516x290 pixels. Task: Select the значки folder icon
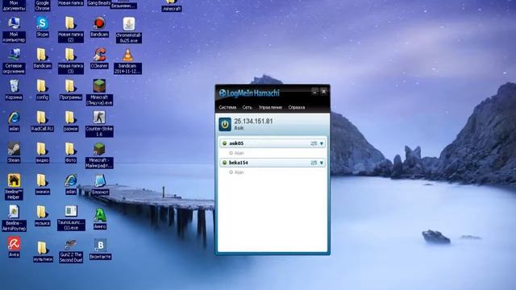click(42, 184)
